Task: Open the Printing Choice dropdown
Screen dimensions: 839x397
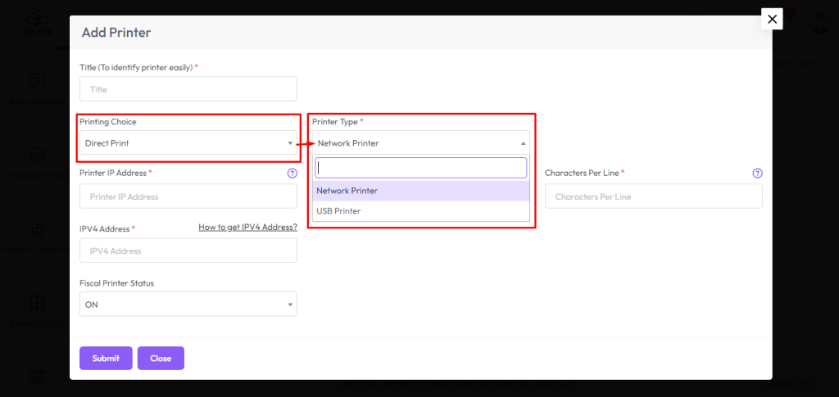Action: pyautogui.click(x=188, y=142)
